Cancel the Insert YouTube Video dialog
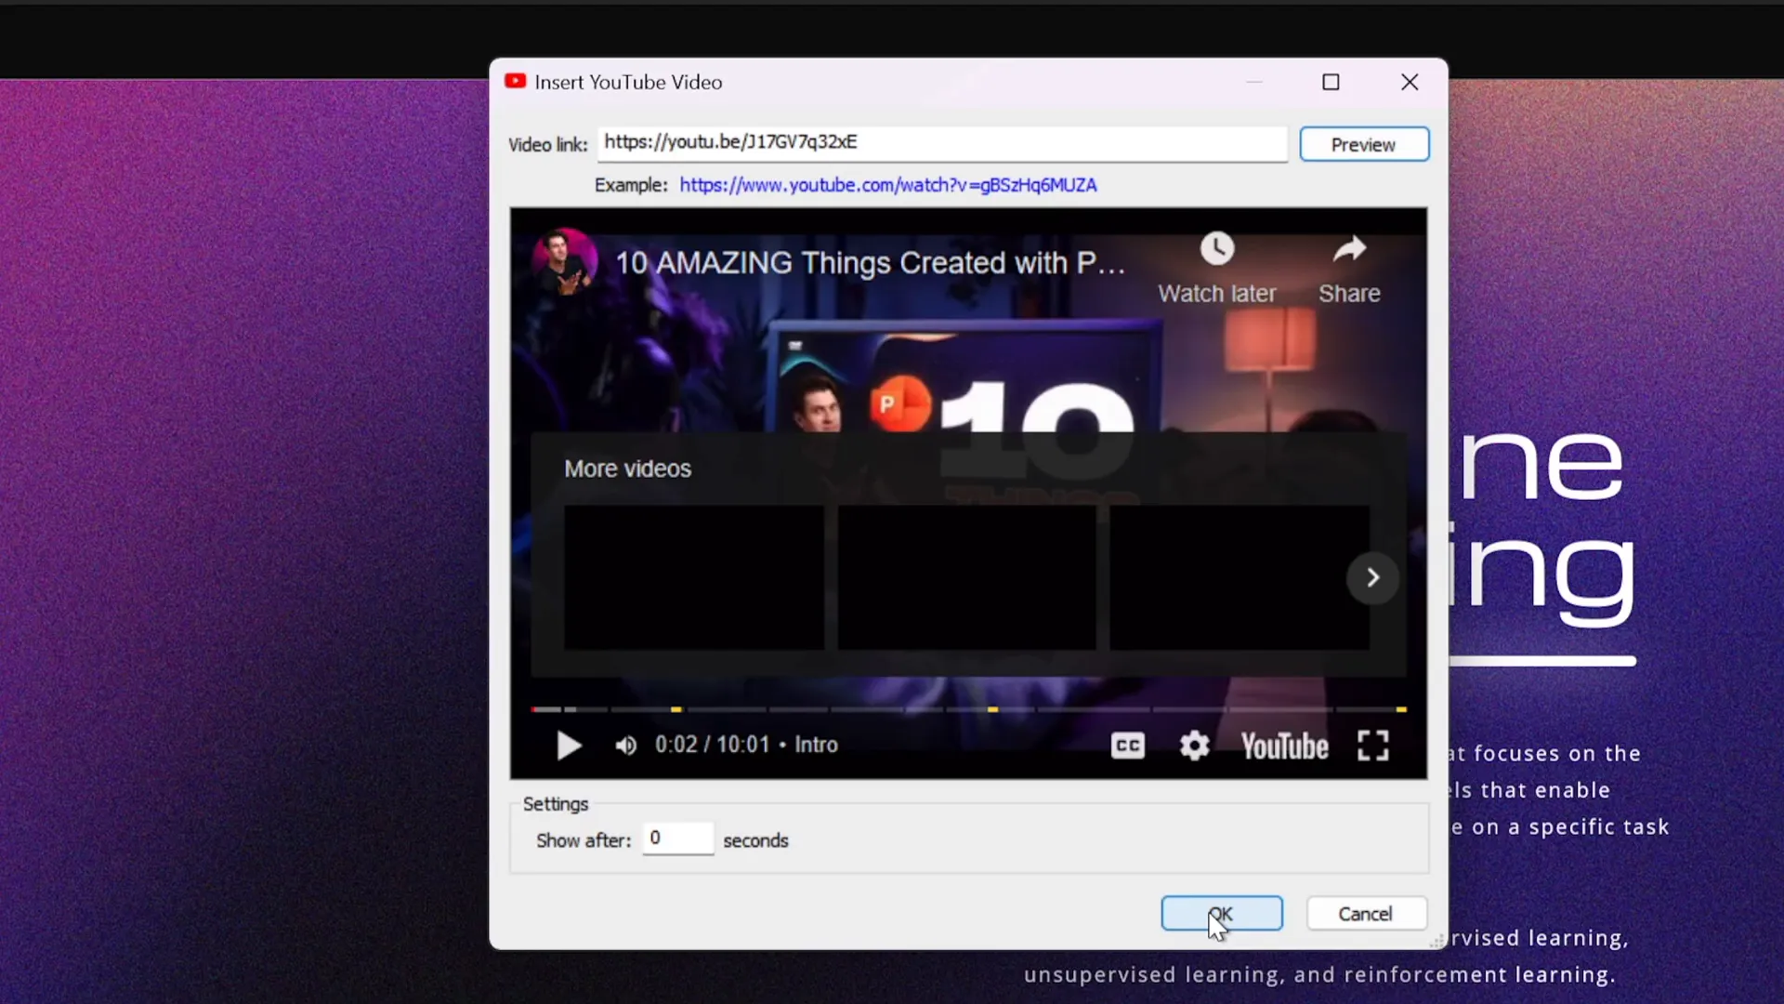The image size is (1784, 1004). pyautogui.click(x=1366, y=913)
